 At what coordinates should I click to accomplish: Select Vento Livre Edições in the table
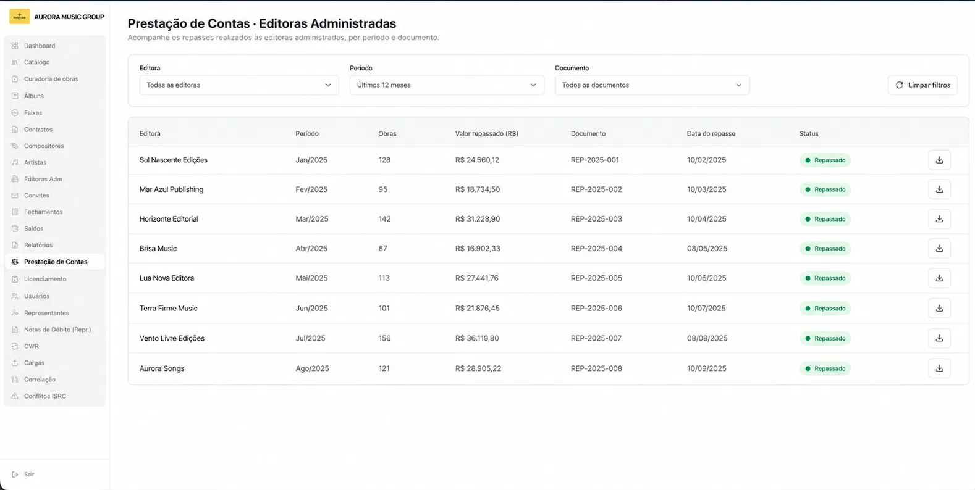172,338
